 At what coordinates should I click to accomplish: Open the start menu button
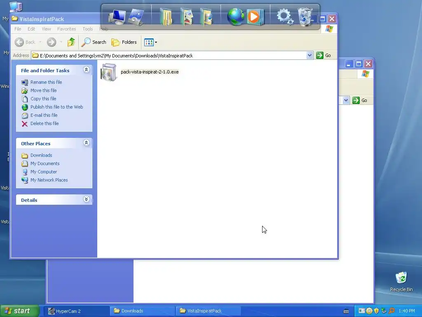(x=19, y=311)
